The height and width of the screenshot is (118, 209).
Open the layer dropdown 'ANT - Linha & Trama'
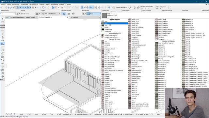pyautogui.click(x=51, y=14)
